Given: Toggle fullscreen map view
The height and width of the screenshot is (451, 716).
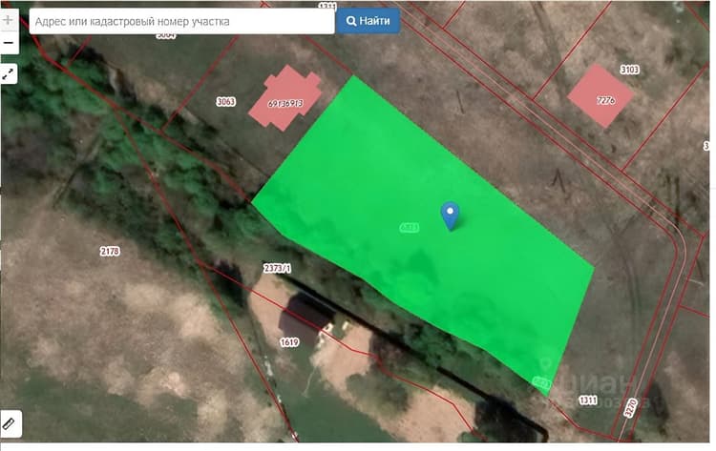Looking at the screenshot, I should [x=9, y=73].
